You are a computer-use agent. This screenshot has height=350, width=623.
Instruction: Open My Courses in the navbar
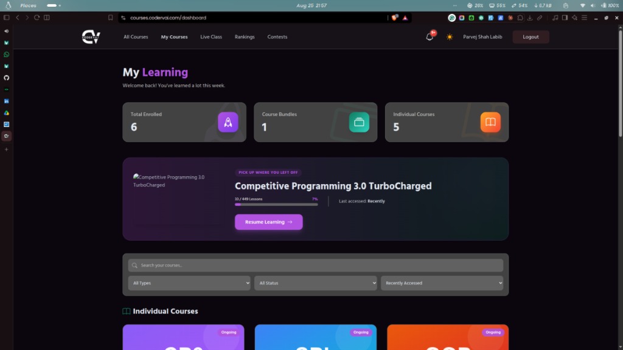(x=174, y=37)
